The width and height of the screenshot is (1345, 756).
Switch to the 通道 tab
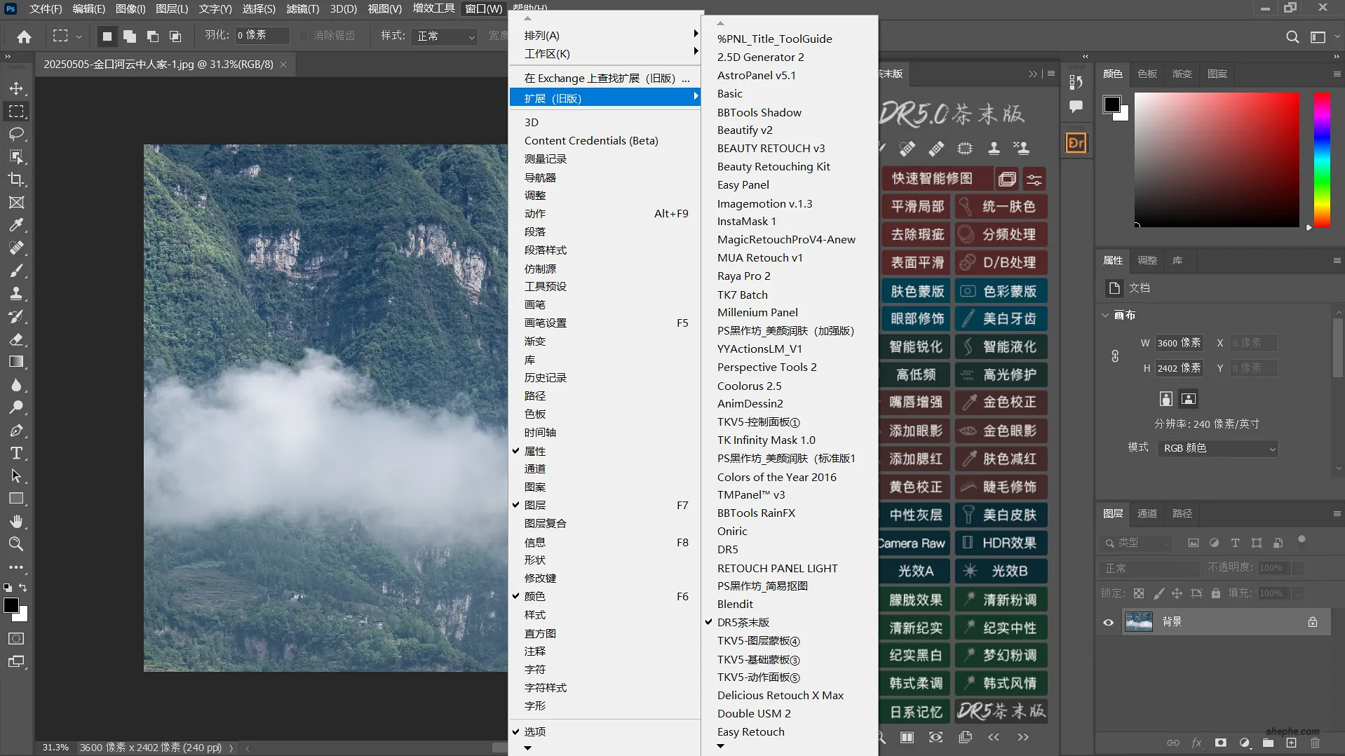pos(1147,513)
